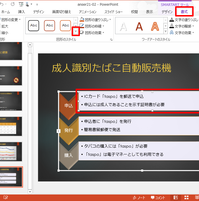This screenshot has height=201, width=199.
Task: Show next row of shape styles gallery
Action: tap(76, 26)
